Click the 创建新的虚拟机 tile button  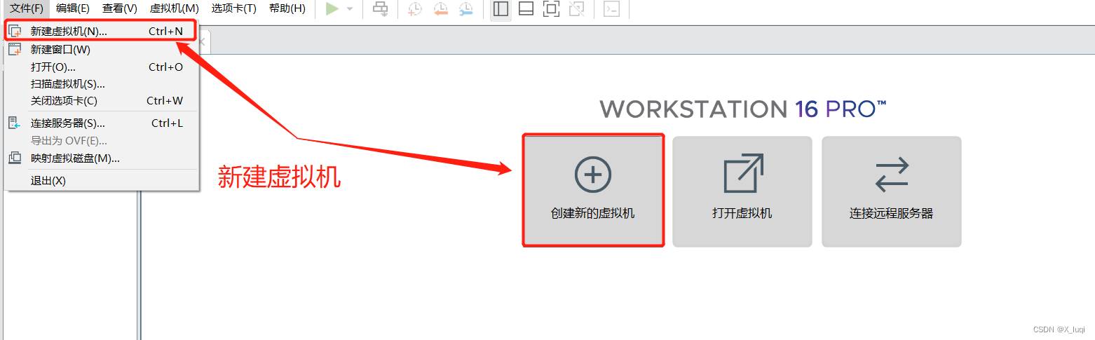[593, 191]
